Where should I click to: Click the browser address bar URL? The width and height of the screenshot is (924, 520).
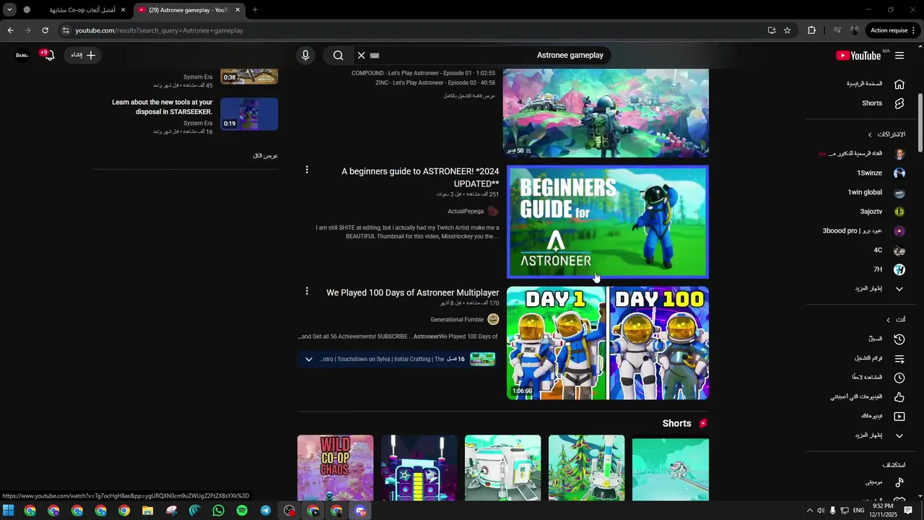coord(159,30)
